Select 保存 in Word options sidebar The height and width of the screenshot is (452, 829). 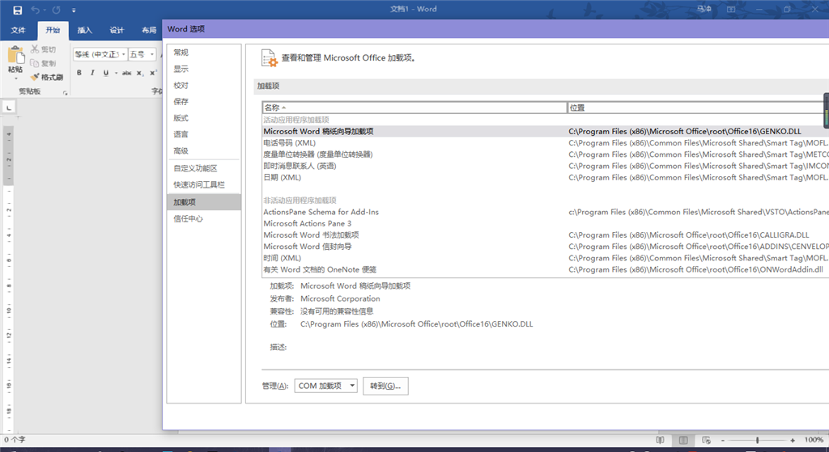[x=204, y=101]
